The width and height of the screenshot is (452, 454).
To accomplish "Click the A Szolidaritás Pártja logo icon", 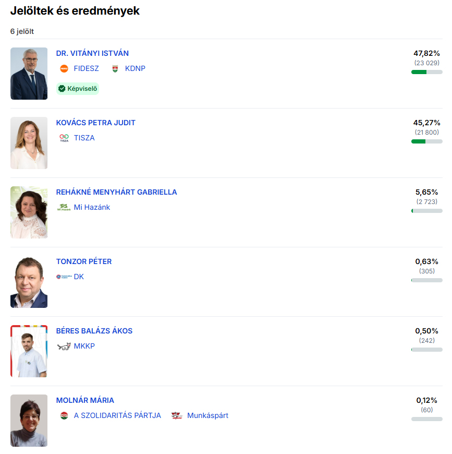I will 64,415.
